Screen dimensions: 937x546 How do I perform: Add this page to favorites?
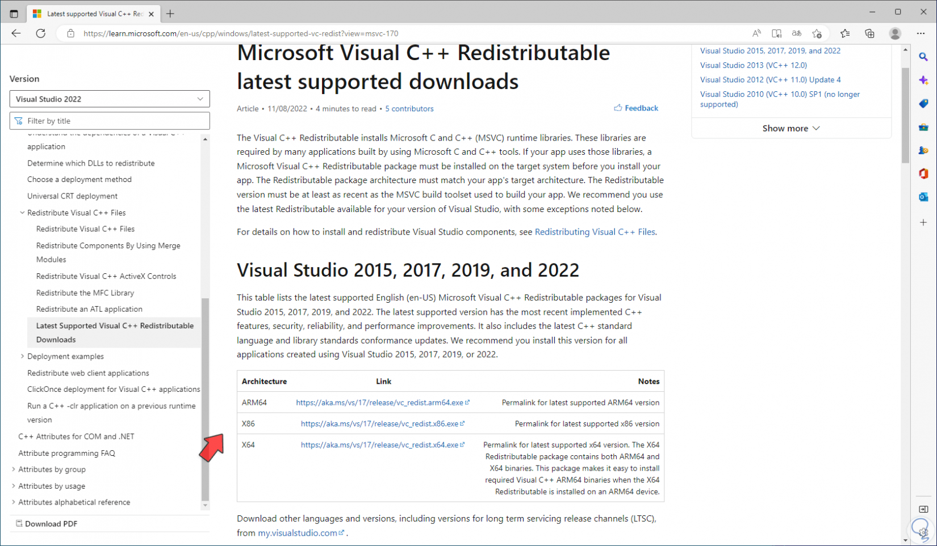pos(817,33)
